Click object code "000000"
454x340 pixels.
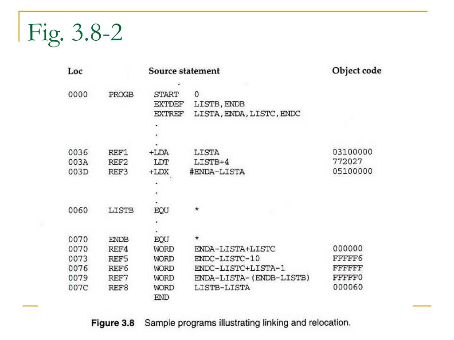348,249
